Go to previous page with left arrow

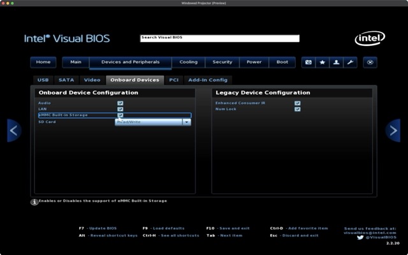pyautogui.click(x=14, y=131)
